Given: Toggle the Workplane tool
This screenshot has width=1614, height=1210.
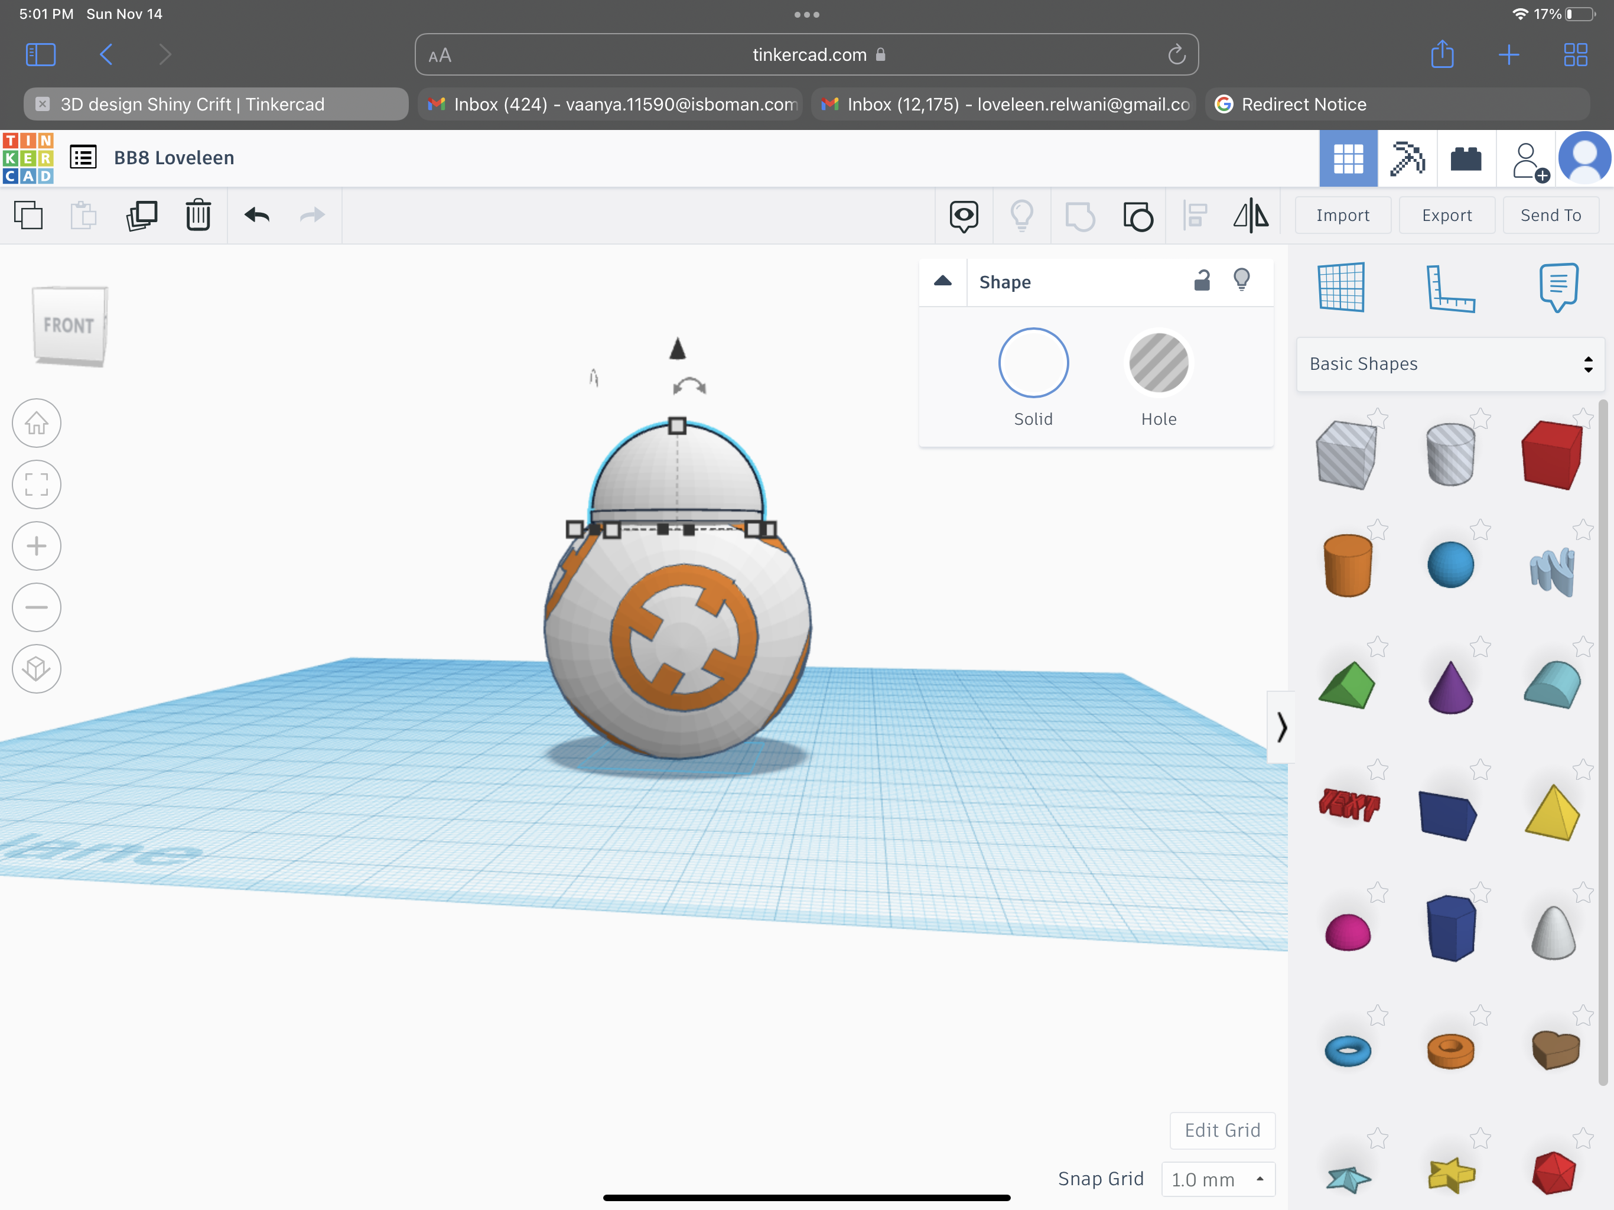Looking at the screenshot, I should [x=1342, y=286].
